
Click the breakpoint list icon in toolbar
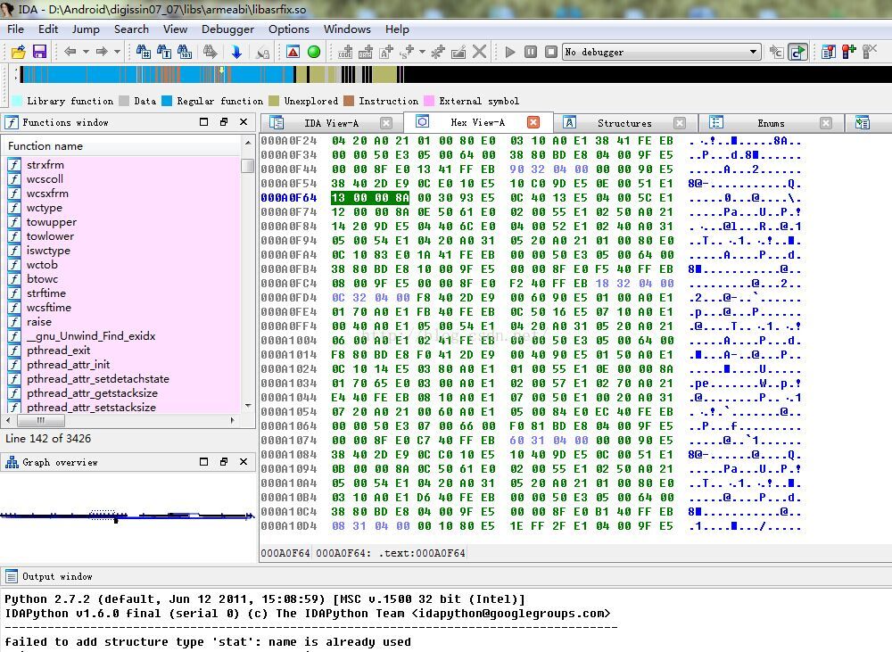[x=828, y=52]
